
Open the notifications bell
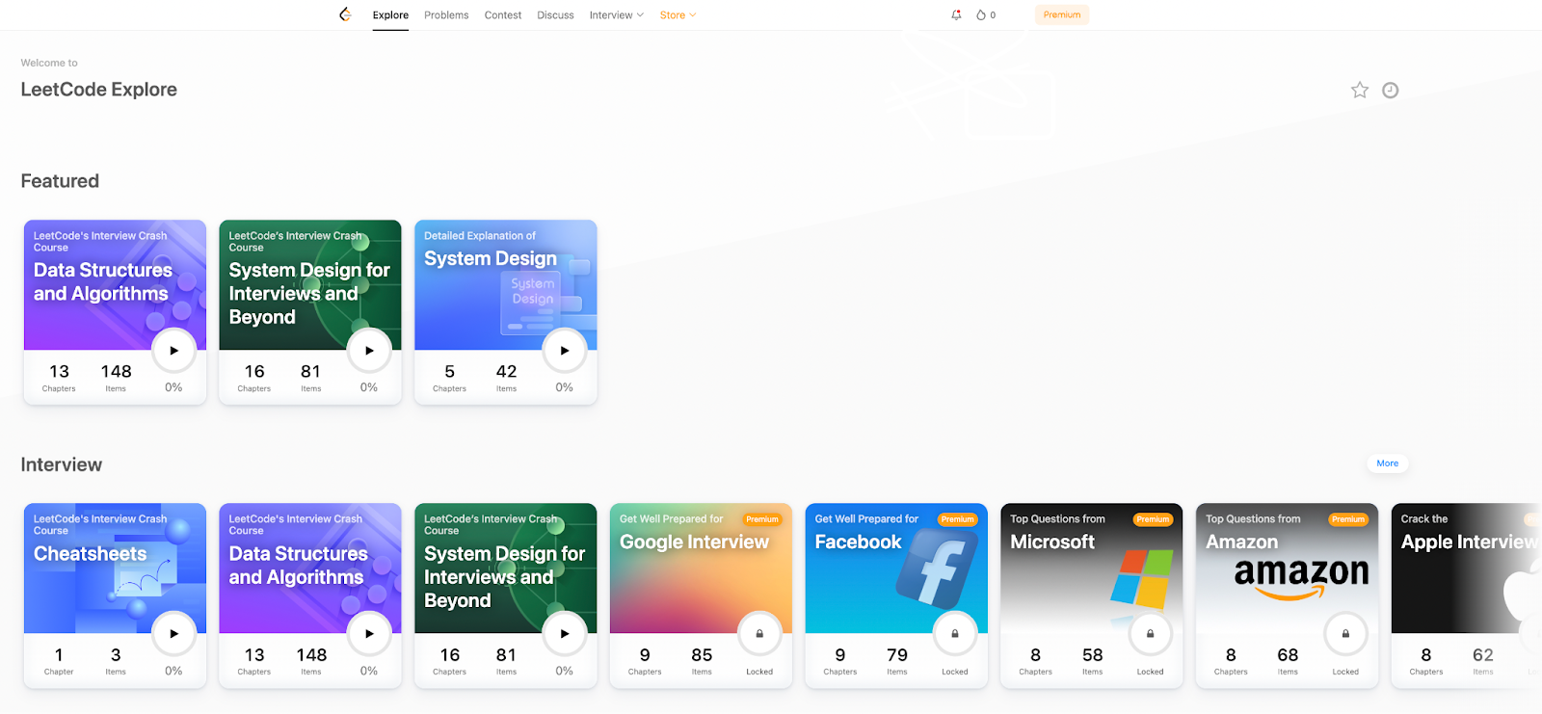[956, 14]
